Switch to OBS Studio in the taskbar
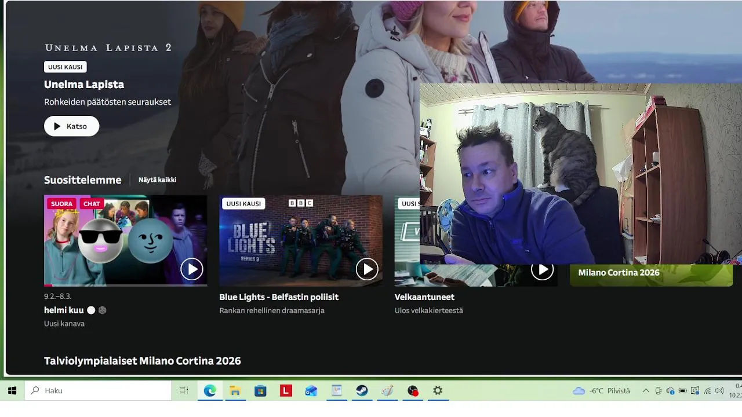Image resolution: width=742 pixels, height=417 pixels. (x=413, y=391)
